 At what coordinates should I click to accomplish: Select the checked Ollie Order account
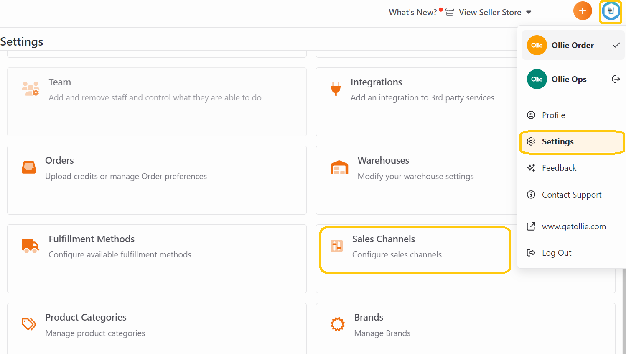(x=573, y=45)
